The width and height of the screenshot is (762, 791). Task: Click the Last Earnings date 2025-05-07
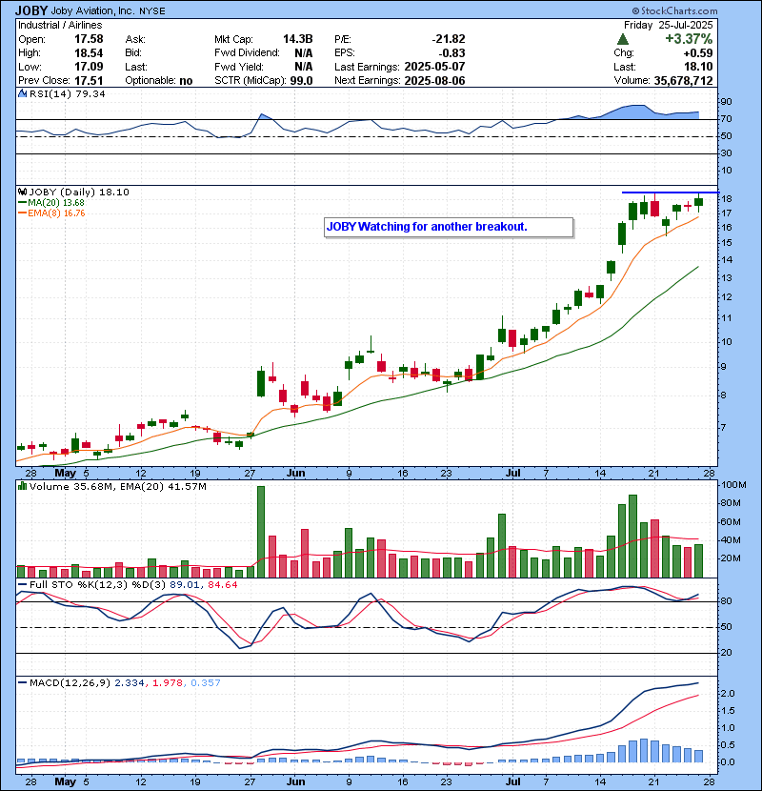434,67
